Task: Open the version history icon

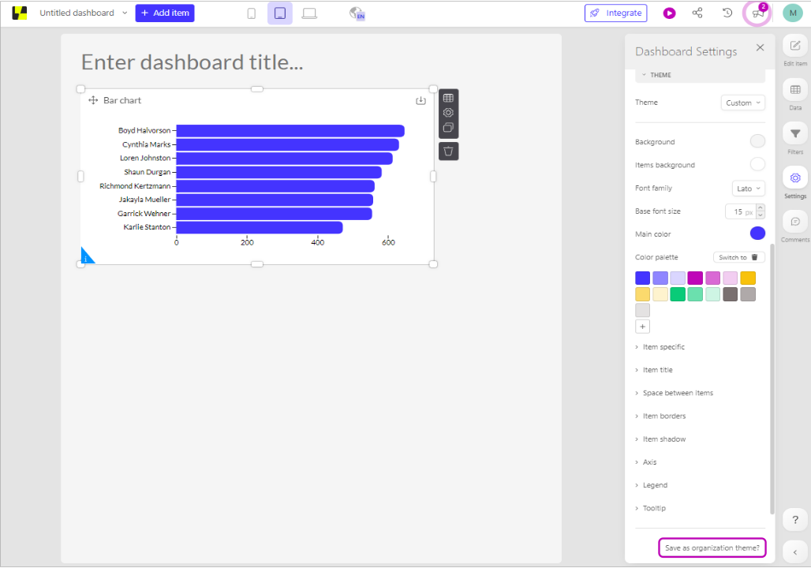Action: pos(727,13)
